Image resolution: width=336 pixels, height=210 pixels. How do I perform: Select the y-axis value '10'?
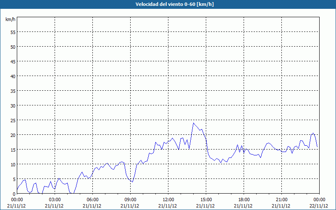(13, 164)
